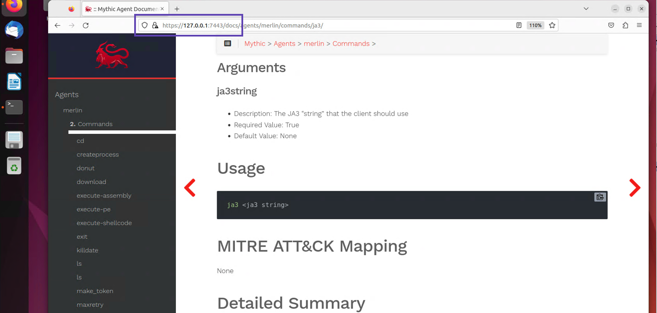Click the red next-page arrow
The height and width of the screenshot is (313, 657).
634,188
